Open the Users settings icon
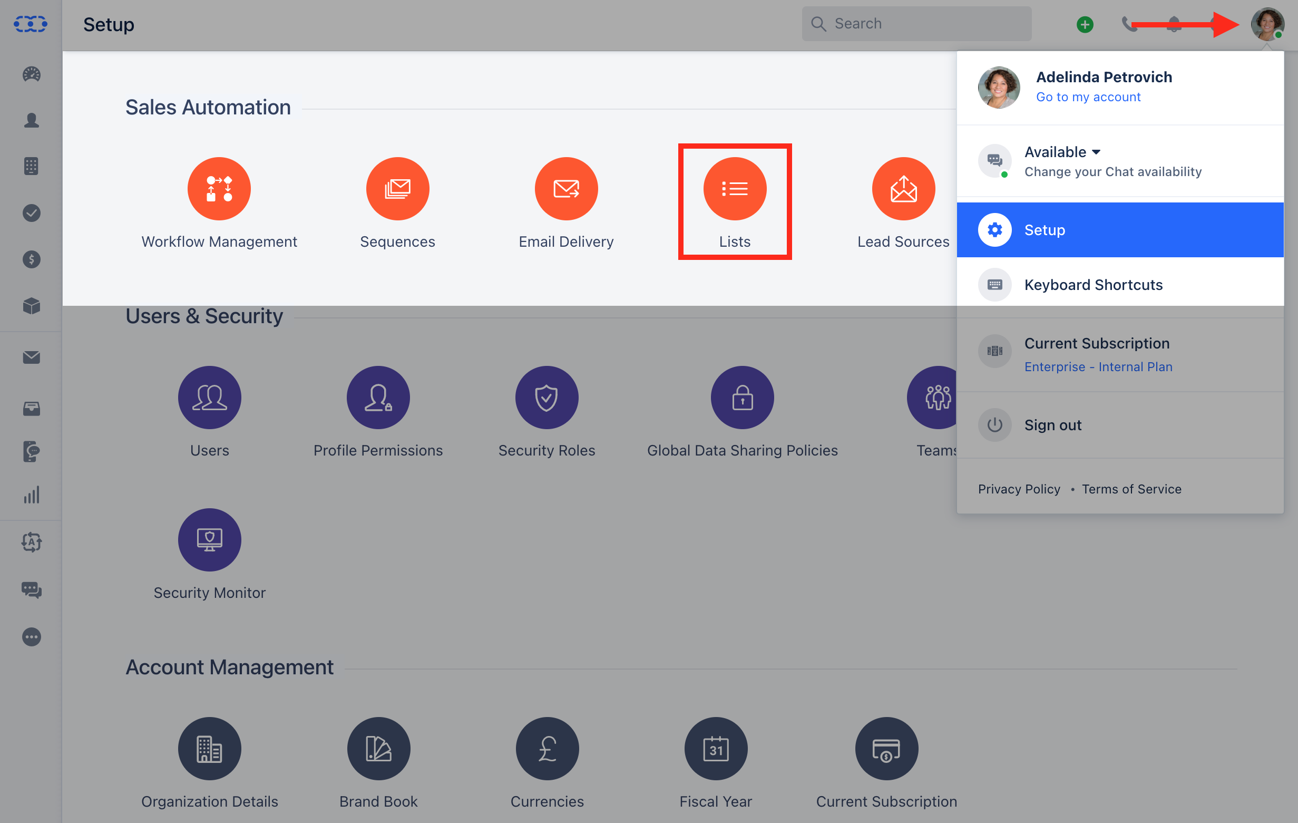 click(x=210, y=398)
